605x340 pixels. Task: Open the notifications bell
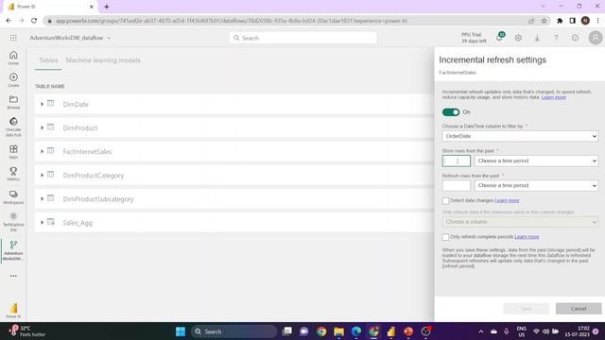click(x=500, y=38)
